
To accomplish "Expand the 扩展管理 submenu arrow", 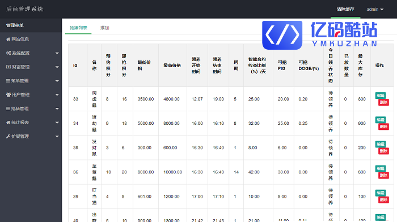I will point(57,137).
